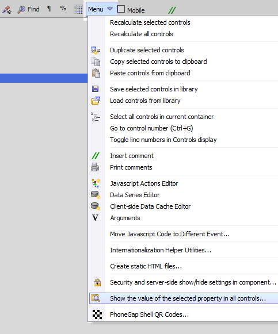Click the Duplicate selected controls icon
Screen dimensions: 278x334
point(96,50)
